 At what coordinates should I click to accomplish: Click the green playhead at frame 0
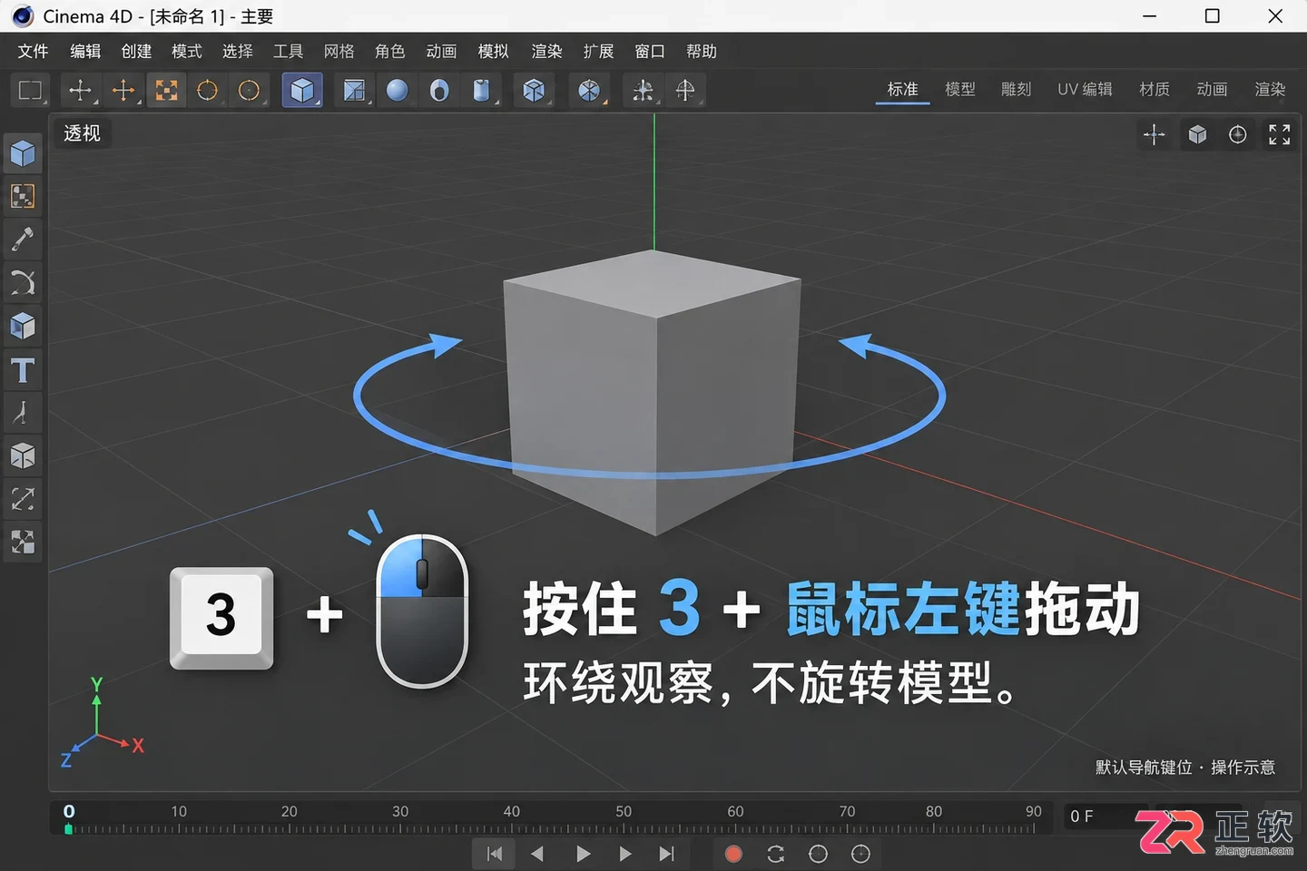click(x=68, y=828)
